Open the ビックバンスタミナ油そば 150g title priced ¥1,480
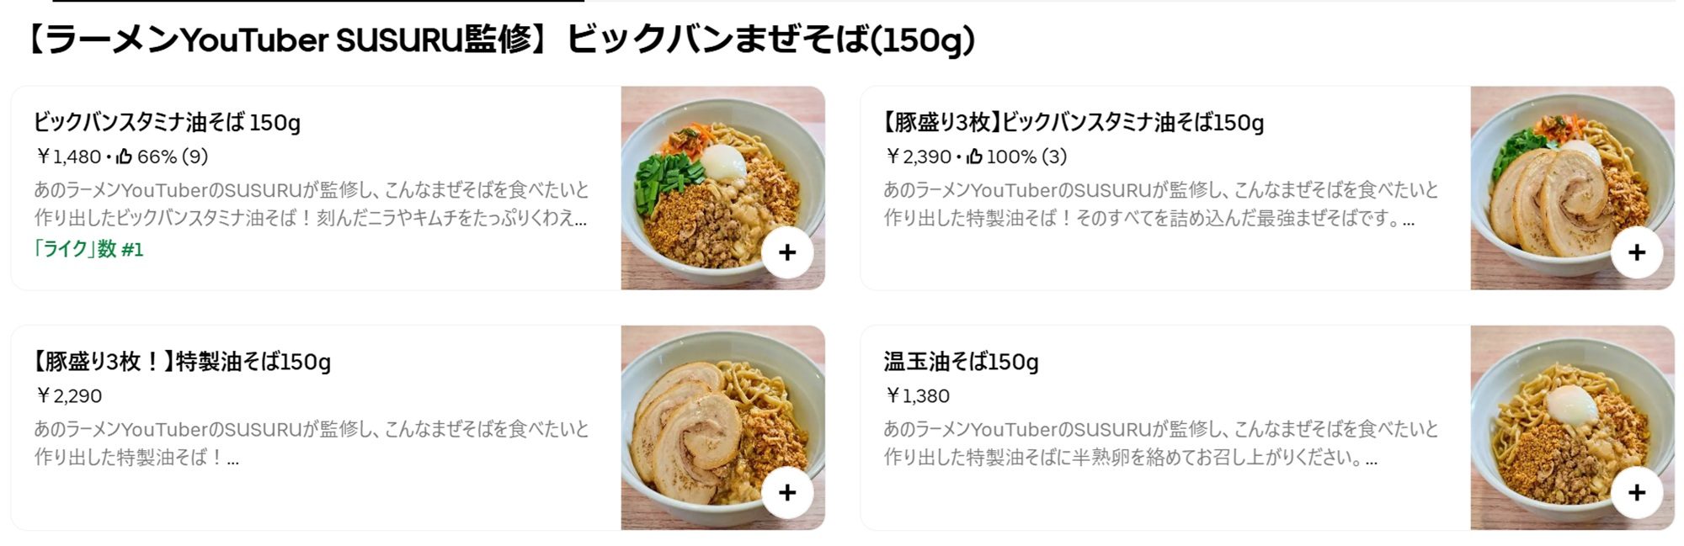The image size is (1684, 546). tap(167, 123)
